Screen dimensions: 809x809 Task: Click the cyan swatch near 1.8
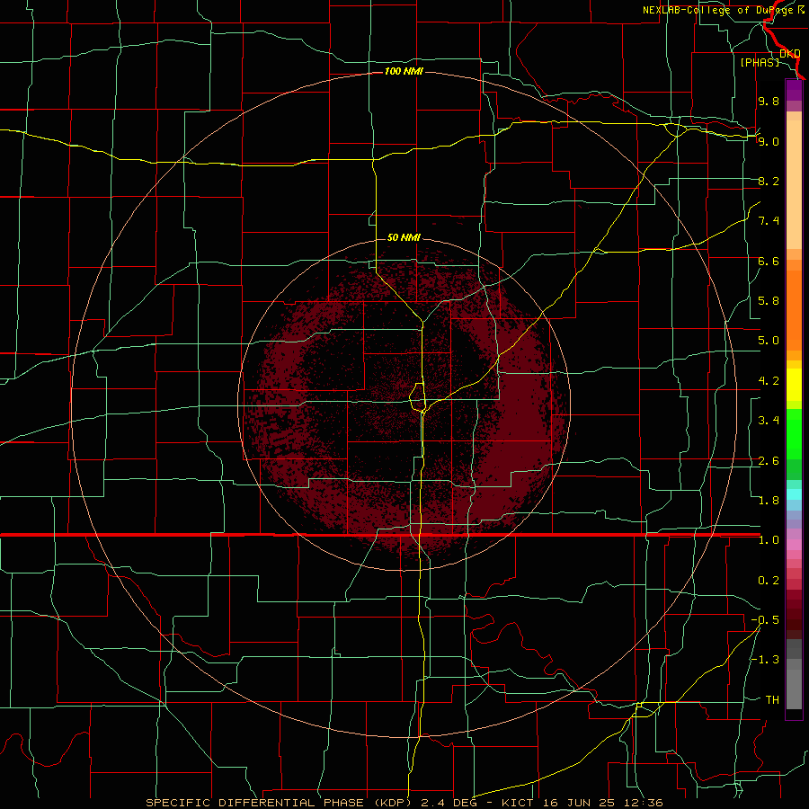point(794,494)
